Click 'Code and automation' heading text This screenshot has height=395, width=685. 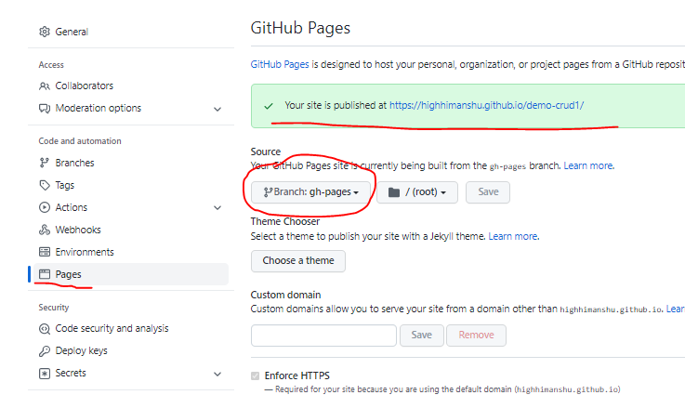coord(80,141)
